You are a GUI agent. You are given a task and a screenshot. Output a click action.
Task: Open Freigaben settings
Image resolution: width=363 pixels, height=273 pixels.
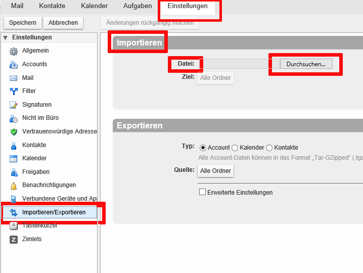(x=36, y=172)
